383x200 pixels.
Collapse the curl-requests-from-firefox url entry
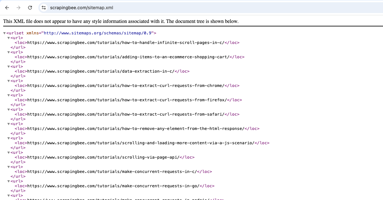tap(9, 95)
